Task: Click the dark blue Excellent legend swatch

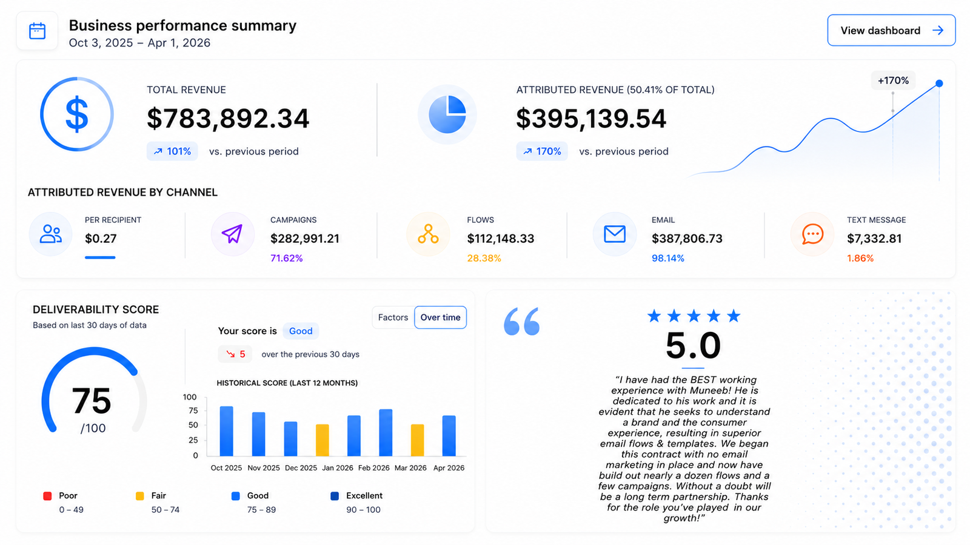Action: (x=335, y=496)
